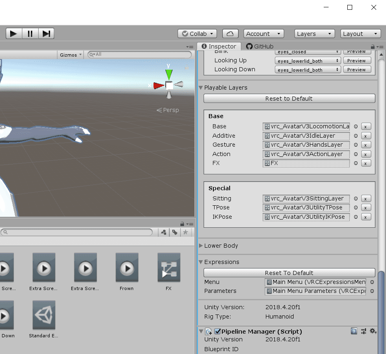The height and width of the screenshot is (354, 386).
Task: Toggle the Project panel lock icon
Action: tap(182, 224)
